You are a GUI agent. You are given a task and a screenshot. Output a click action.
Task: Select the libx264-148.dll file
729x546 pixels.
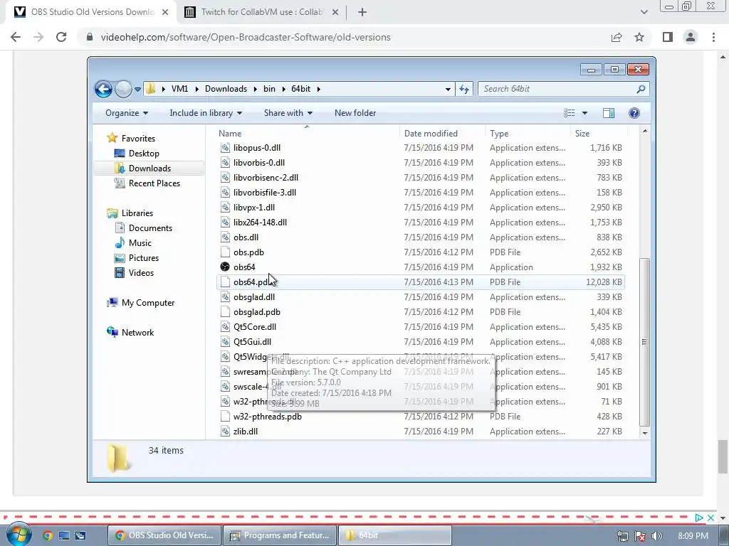tap(260, 223)
